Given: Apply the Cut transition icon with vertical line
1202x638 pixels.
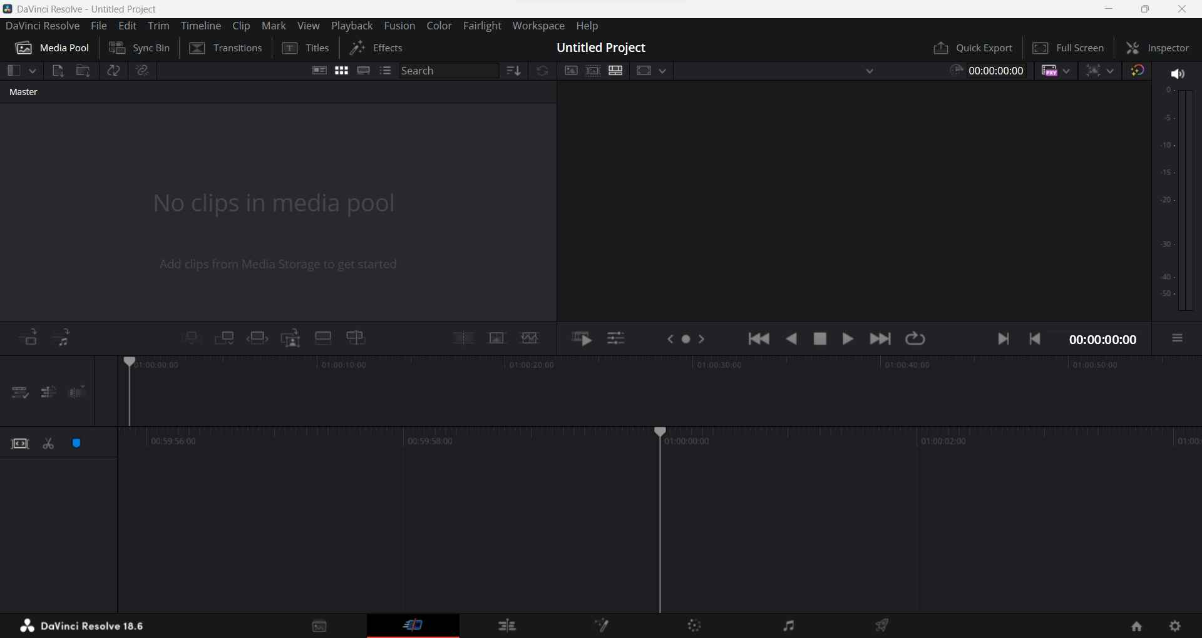Looking at the screenshot, I should 463,338.
